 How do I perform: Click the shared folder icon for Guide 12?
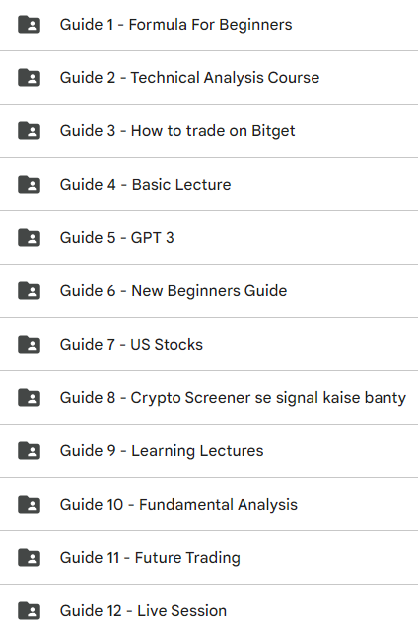[29, 611]
